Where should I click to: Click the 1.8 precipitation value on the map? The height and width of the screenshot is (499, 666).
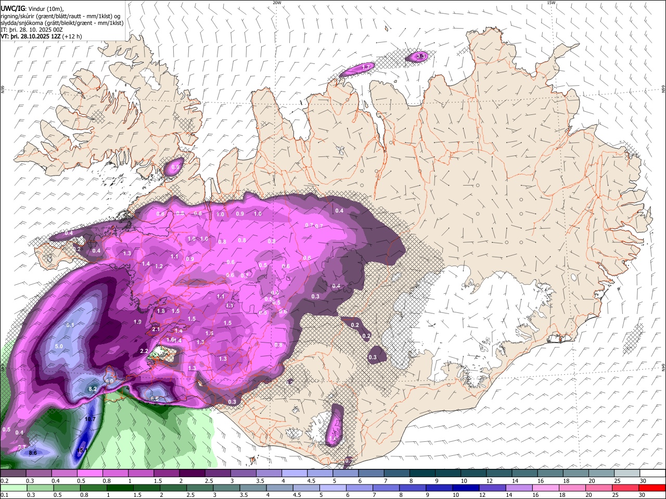(x=161, y=311)
